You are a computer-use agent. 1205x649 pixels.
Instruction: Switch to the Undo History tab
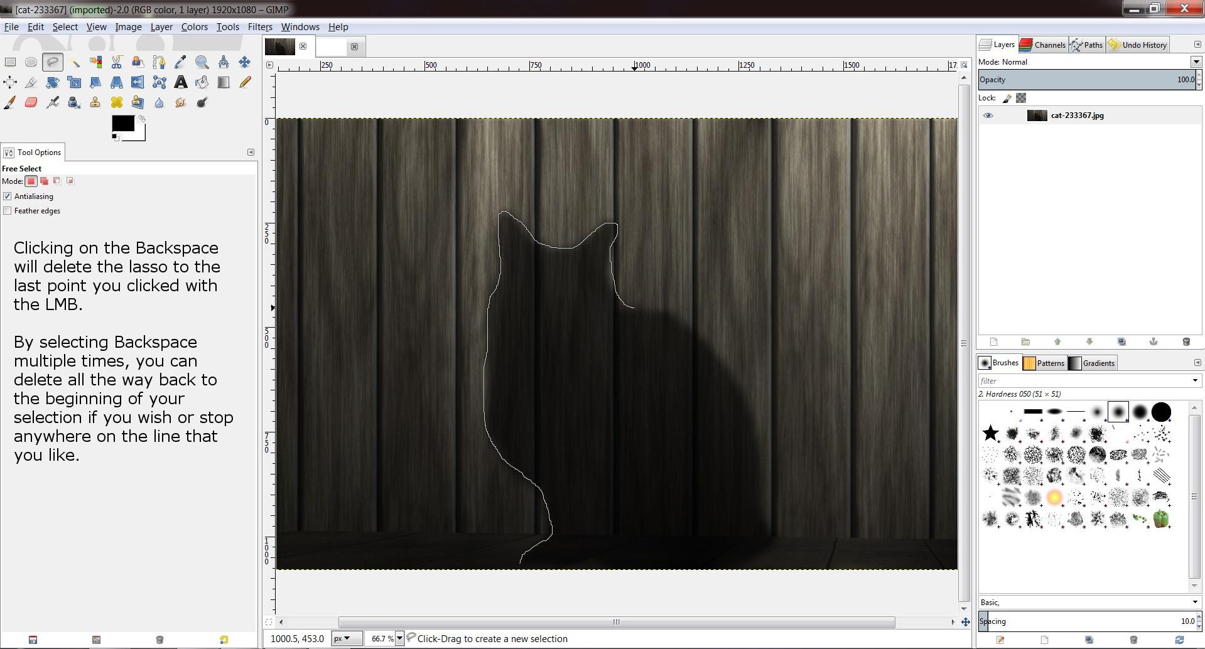tap(1137, 45)
